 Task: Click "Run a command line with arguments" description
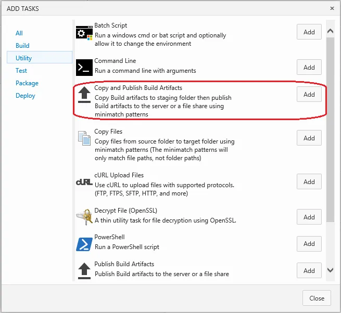145,71
